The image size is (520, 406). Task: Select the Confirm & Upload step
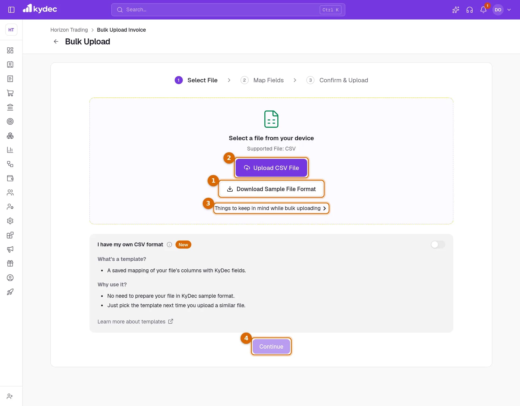click(337, 80)
